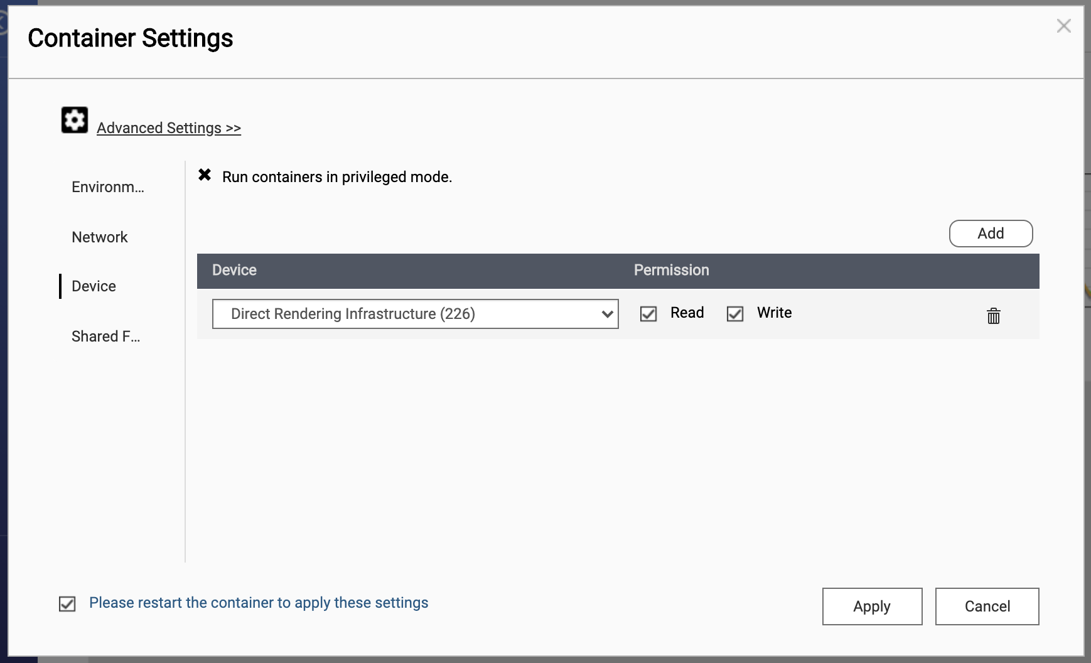Open the Direct Rendering Infrastructure device dropdown
The image size is (1091, 663).
coord(408,314)
